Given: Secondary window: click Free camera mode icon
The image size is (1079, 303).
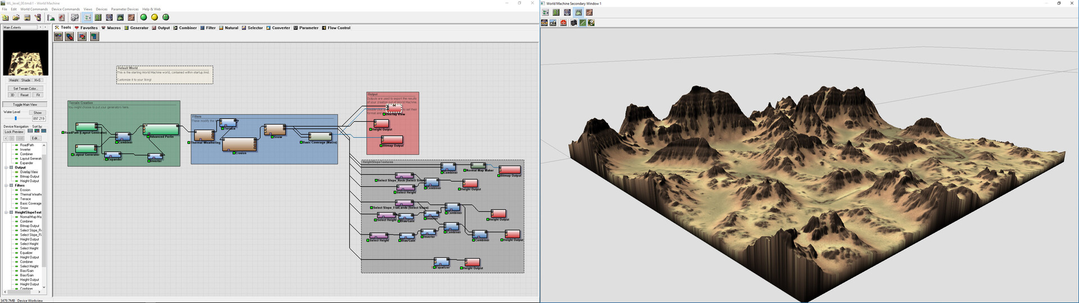Looking at the screenshot, I should coord(554,23).
